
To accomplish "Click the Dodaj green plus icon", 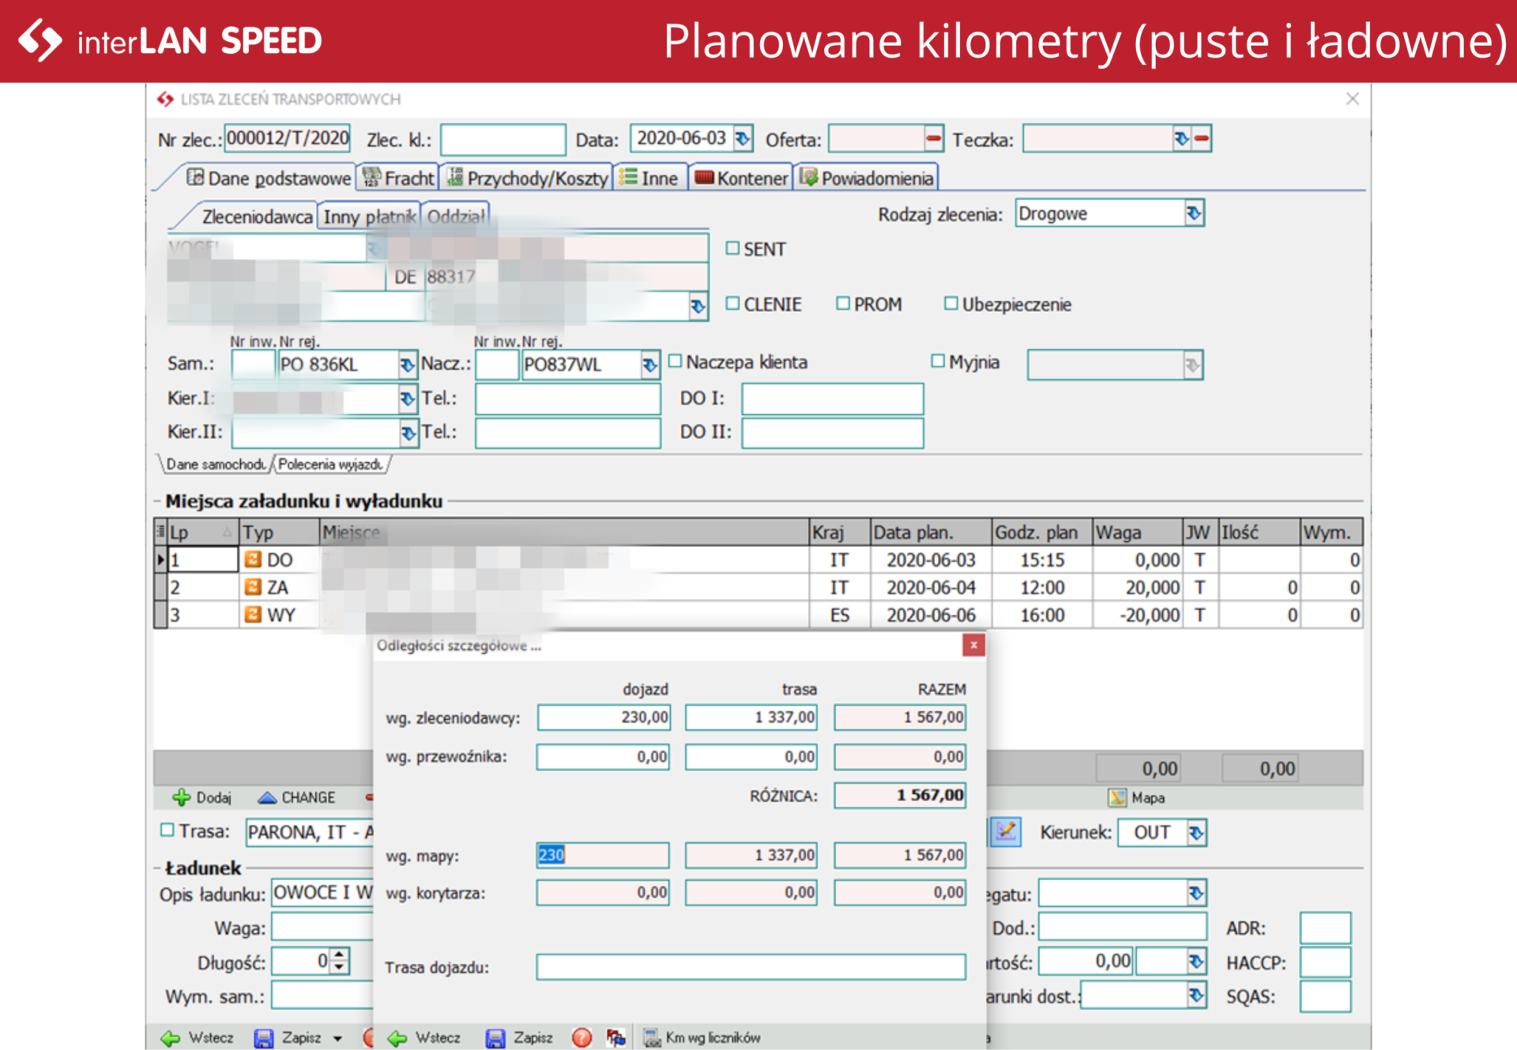I will pyautogui.click(x=181, y=798).
